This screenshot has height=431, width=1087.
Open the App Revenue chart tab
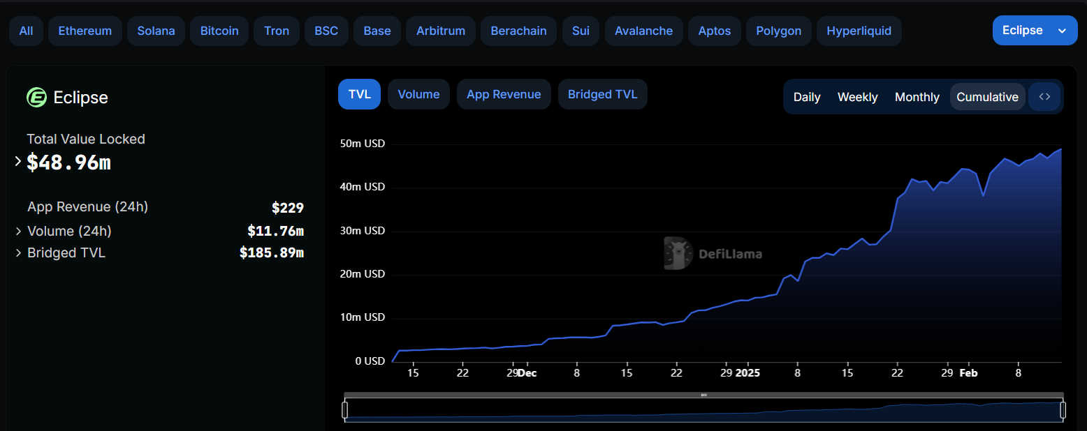pos(504,93)
